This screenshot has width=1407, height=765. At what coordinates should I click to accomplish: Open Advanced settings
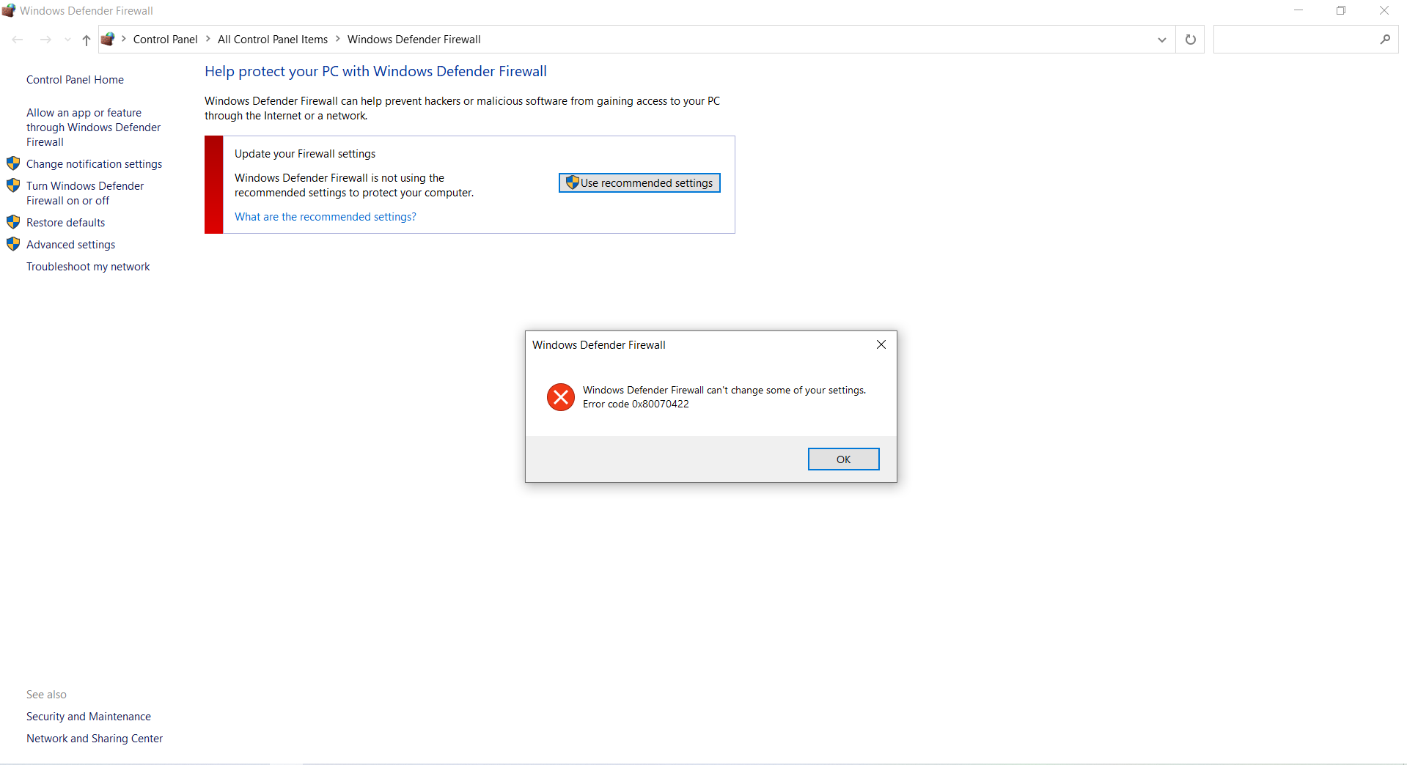tap(70, 245)
